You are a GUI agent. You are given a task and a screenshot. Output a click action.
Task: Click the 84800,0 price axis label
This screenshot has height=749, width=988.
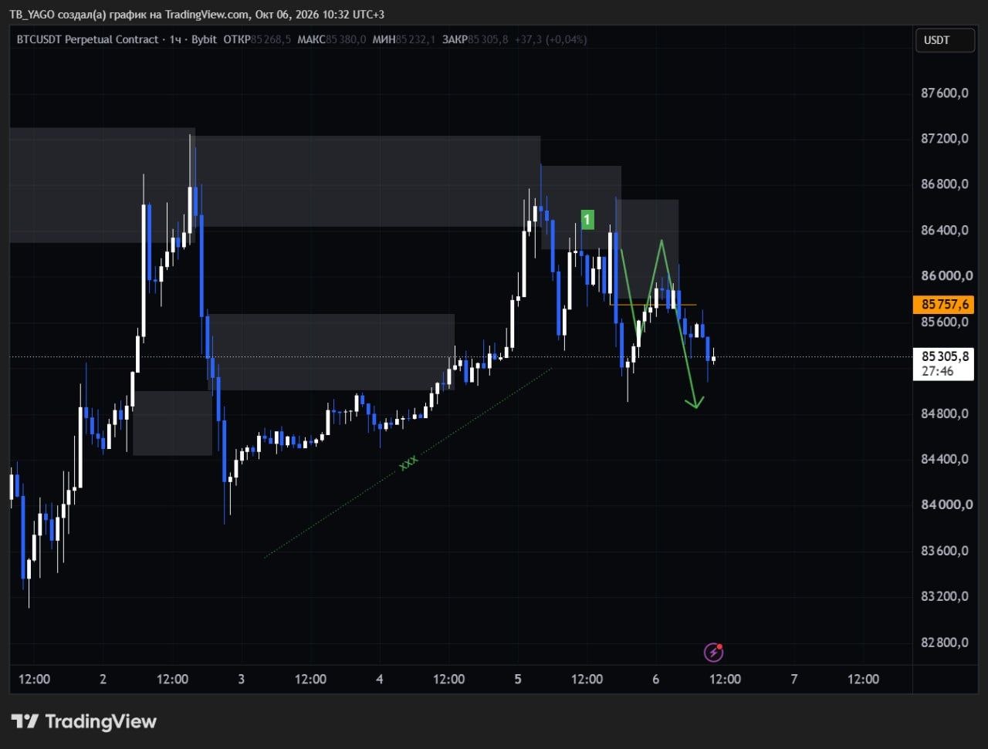945,413
